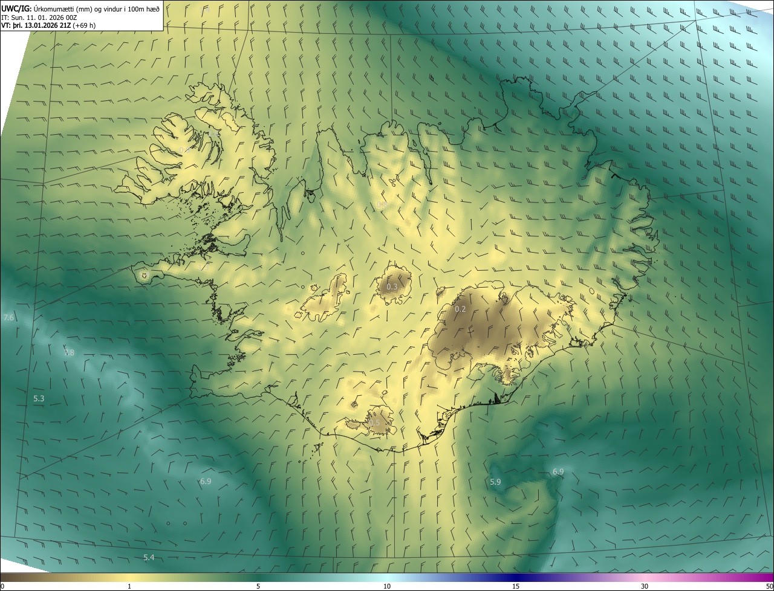Select the 0.8 value label in north Iceland
The width and height of the screenshot is (774, 591).
(x=382, y=205)
